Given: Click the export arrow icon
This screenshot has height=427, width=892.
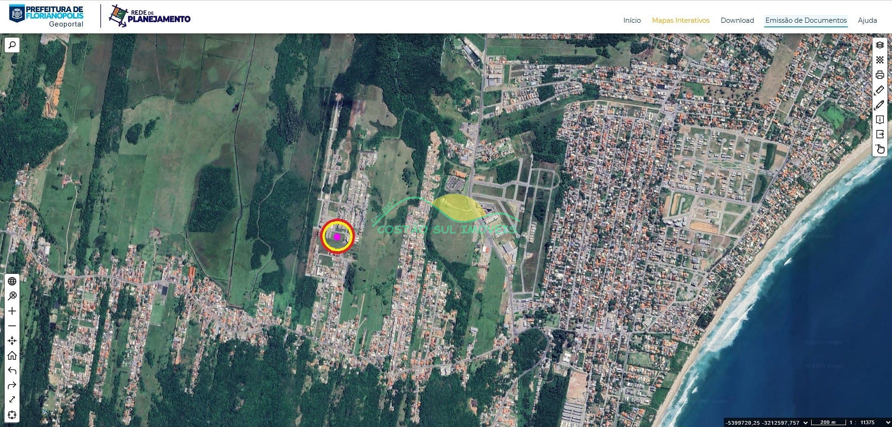Looking at the screenshot, I should pyautogui.click(x=879, y=134).
